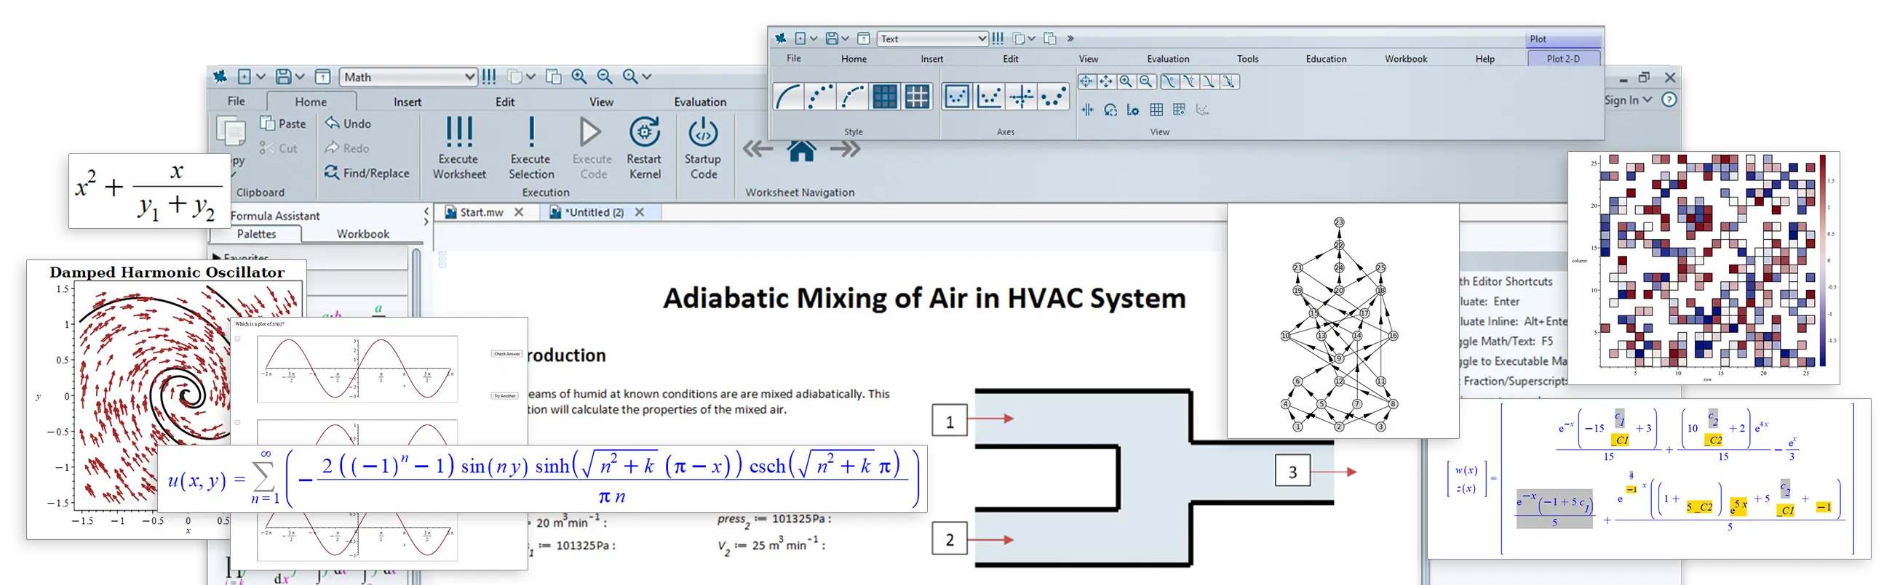Click the Try Another button
The width and height of the screenshot is (1892, 585).
504,396
